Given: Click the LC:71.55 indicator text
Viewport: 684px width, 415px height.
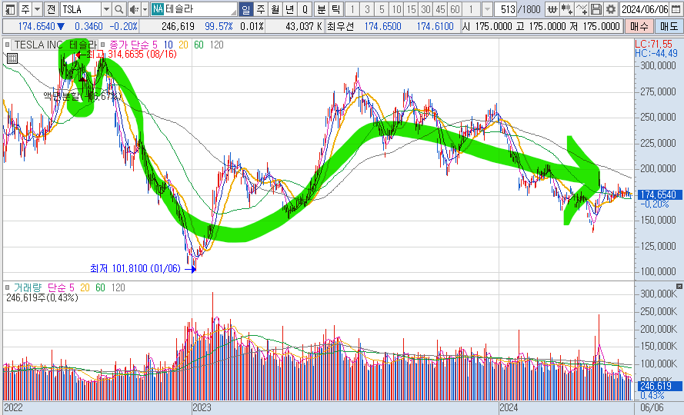Looking at the screenshot, I should pos(653,44).
